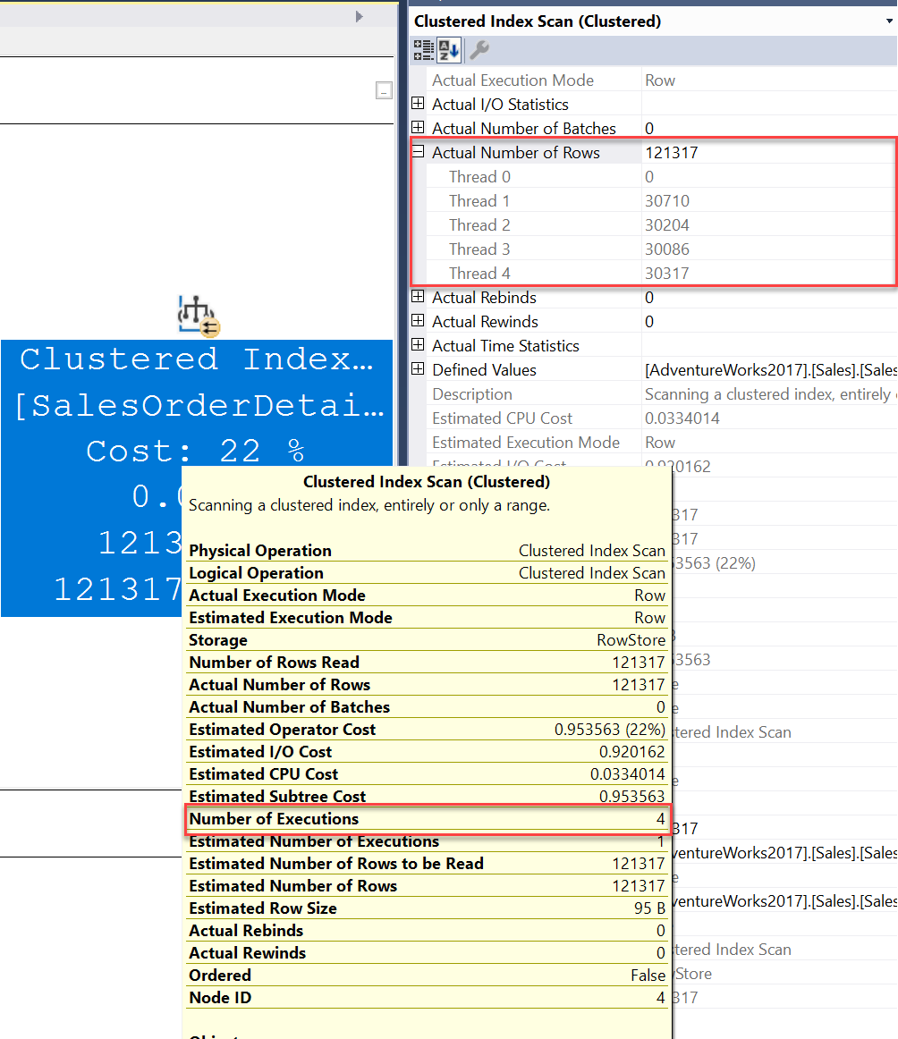
Task: Open the Properties object dropdown arrow
Action: coord(888,21)
